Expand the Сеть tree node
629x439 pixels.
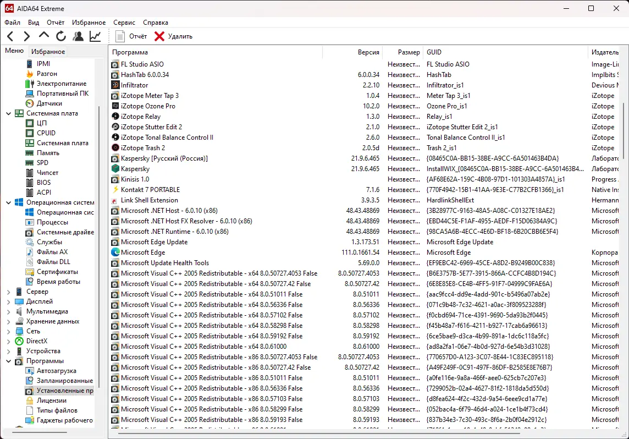[x=8, y=332]
